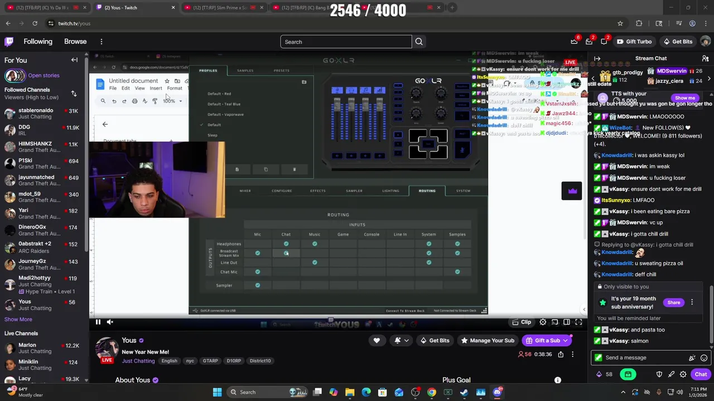This screenshot has width=714, height=401.
Task: Open the Twitch home logo
Action: point(9,42)
